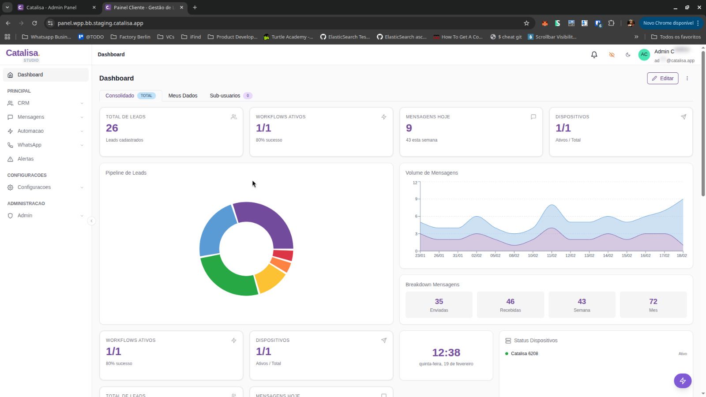This screenshot has height=397, width=706.
Task: Switch to the Meus Dados tab
Action: coord(183,95)
